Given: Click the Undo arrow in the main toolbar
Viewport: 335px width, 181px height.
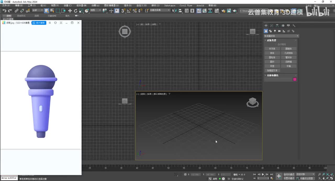Looking at the screenshot, I should click(x=4, y=11).
